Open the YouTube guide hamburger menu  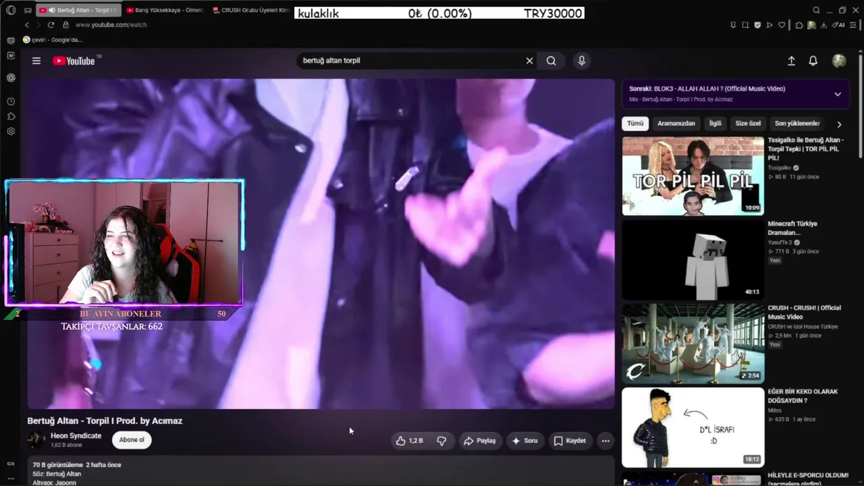(x=36, y=61)
